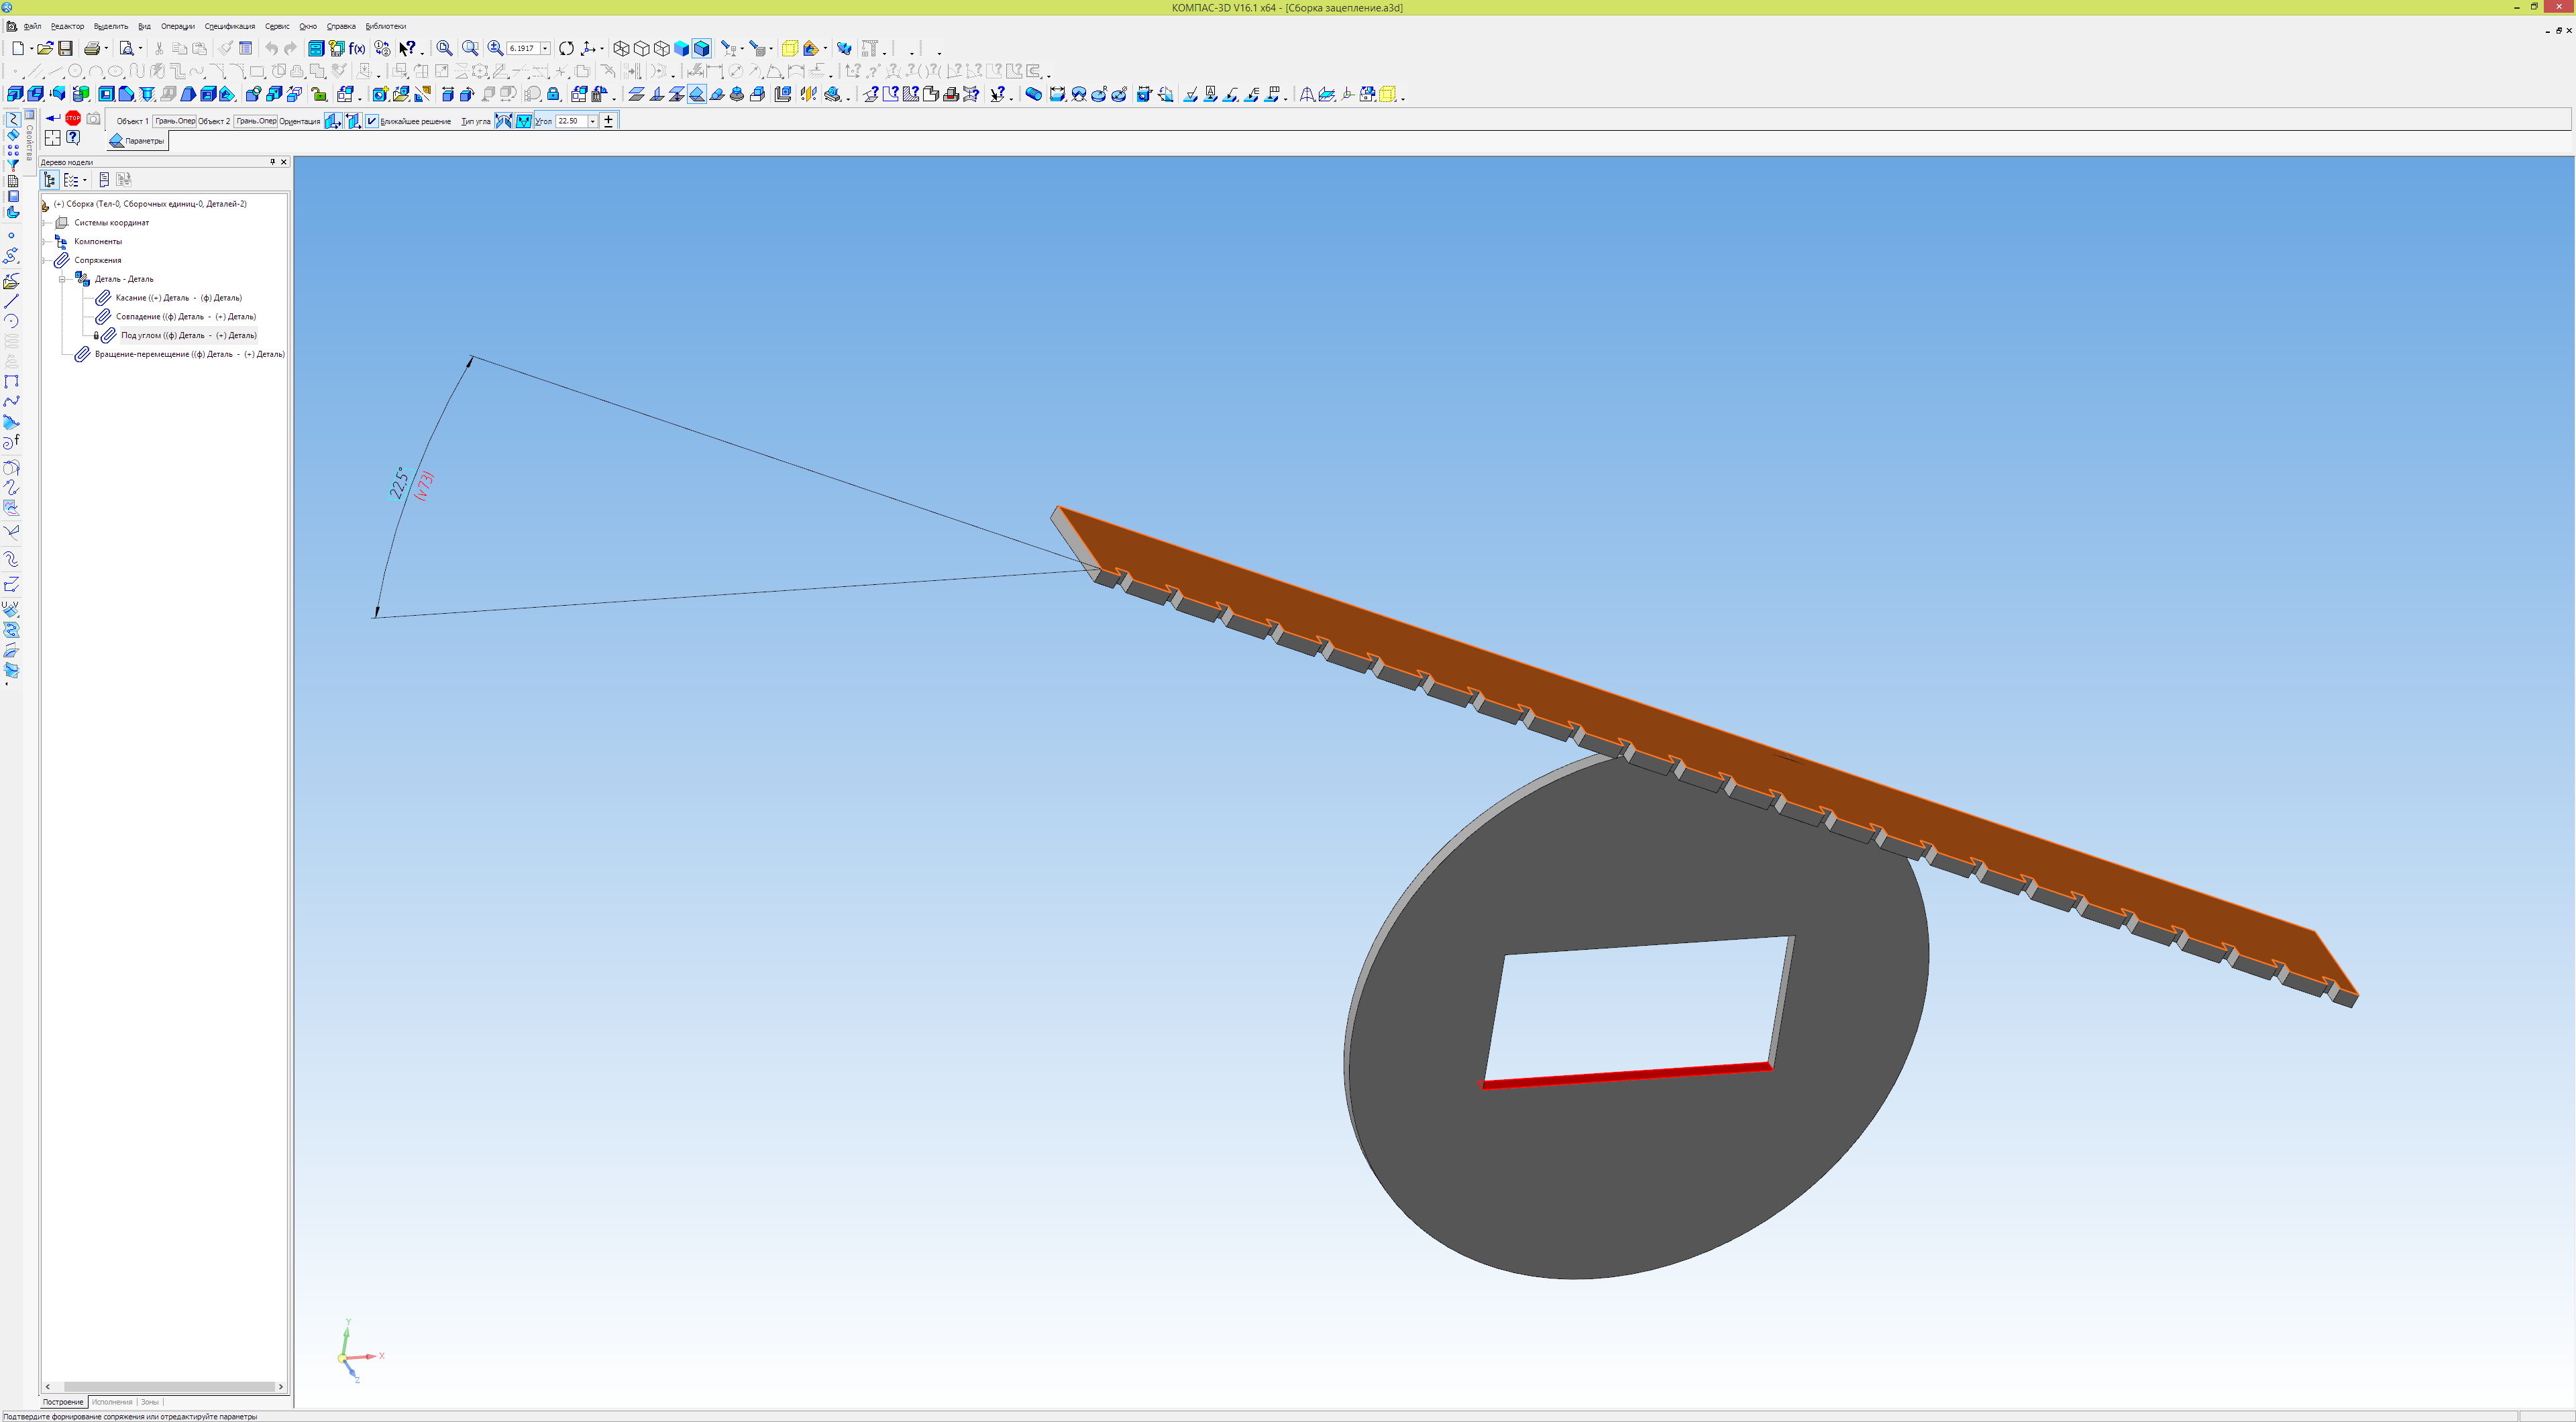
Task: Toggle the Ближайшее решение checkbox
Action: click(x=372, y=121)
